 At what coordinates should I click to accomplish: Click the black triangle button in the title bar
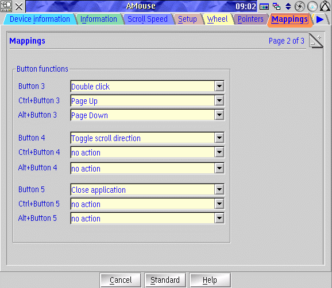coord(325,6)
